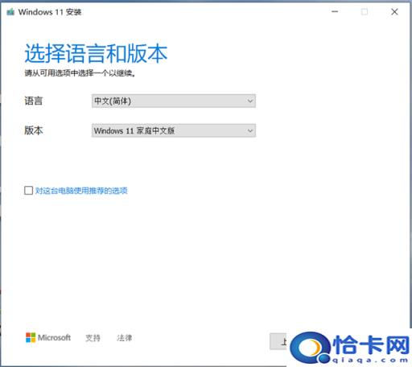This screenshot has height=367, width=412.
Task: Click the 语言 field label
Action: [34, 101]
